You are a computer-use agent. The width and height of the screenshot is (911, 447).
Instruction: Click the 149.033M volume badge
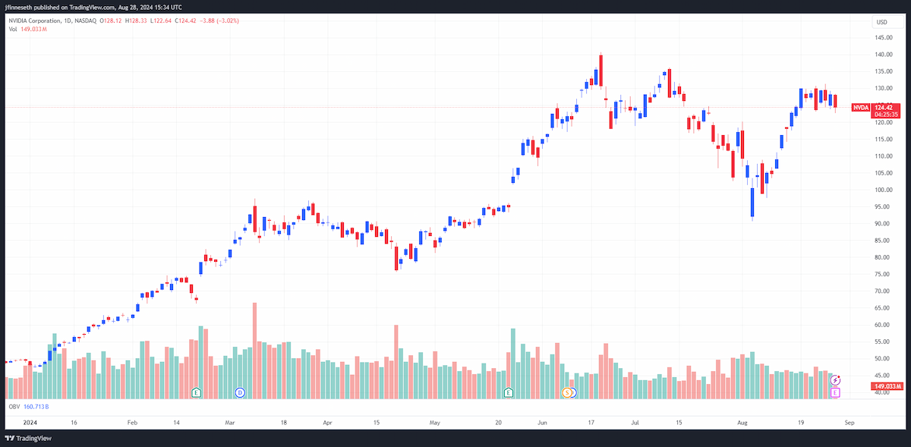pos(886,386)
